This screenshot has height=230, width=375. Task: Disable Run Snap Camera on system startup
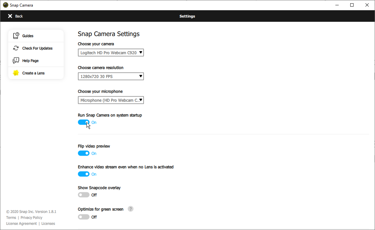[84, 122]
